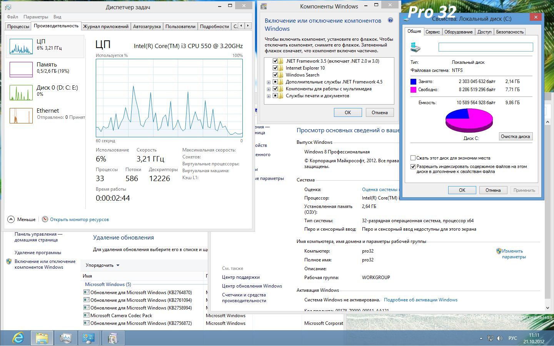Open Internet Explorer from the taskbar
The width and height of the screenshot is (554, 346).
(18, 338)
